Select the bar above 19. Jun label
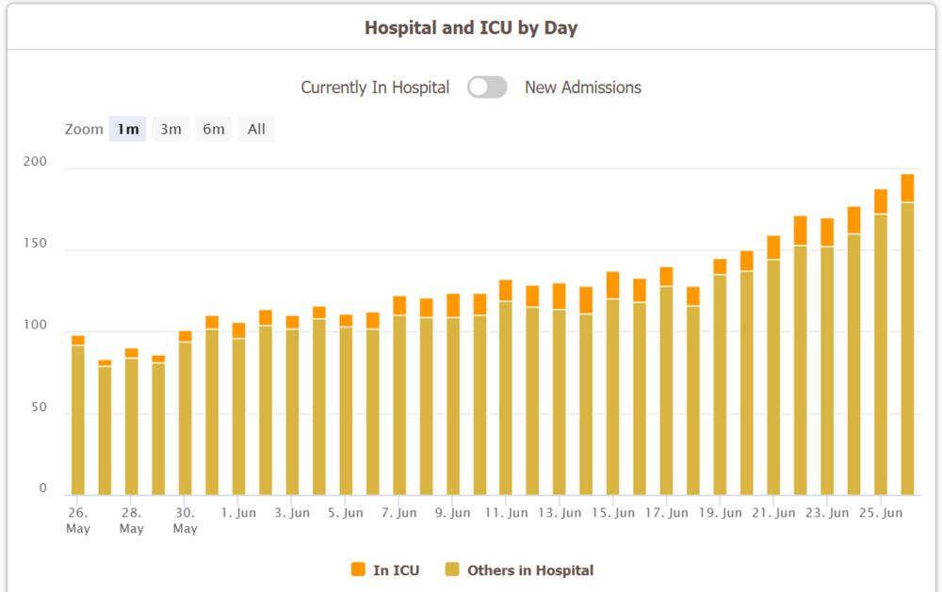 720,377
